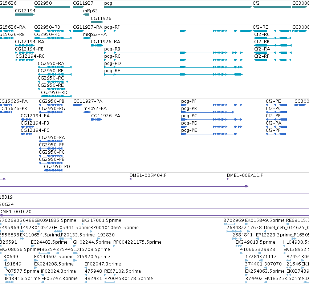Click transcript Cf2-RE
This screenshot has width=309, height=284.
[272, 31]
